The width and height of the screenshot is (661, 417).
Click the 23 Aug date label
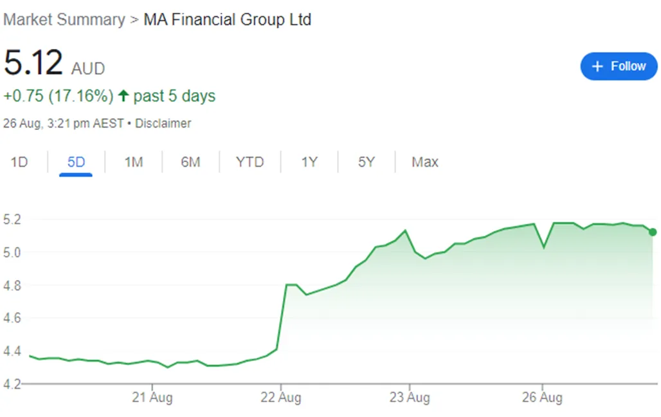coord(410,398)
